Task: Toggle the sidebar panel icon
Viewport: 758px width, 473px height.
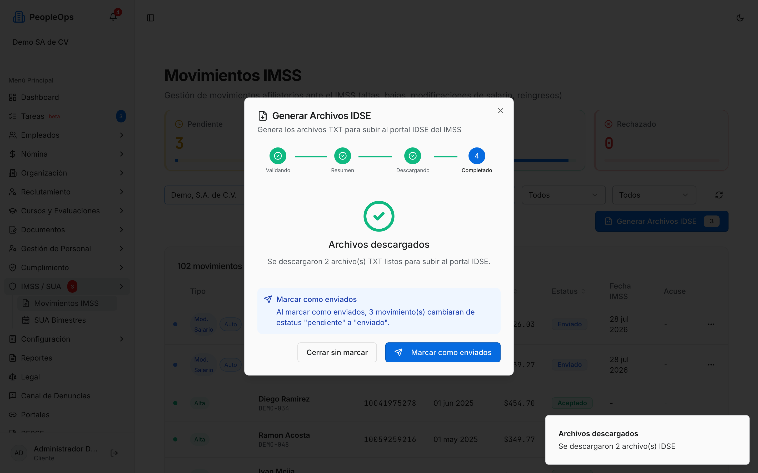Action: pos(151,18)
